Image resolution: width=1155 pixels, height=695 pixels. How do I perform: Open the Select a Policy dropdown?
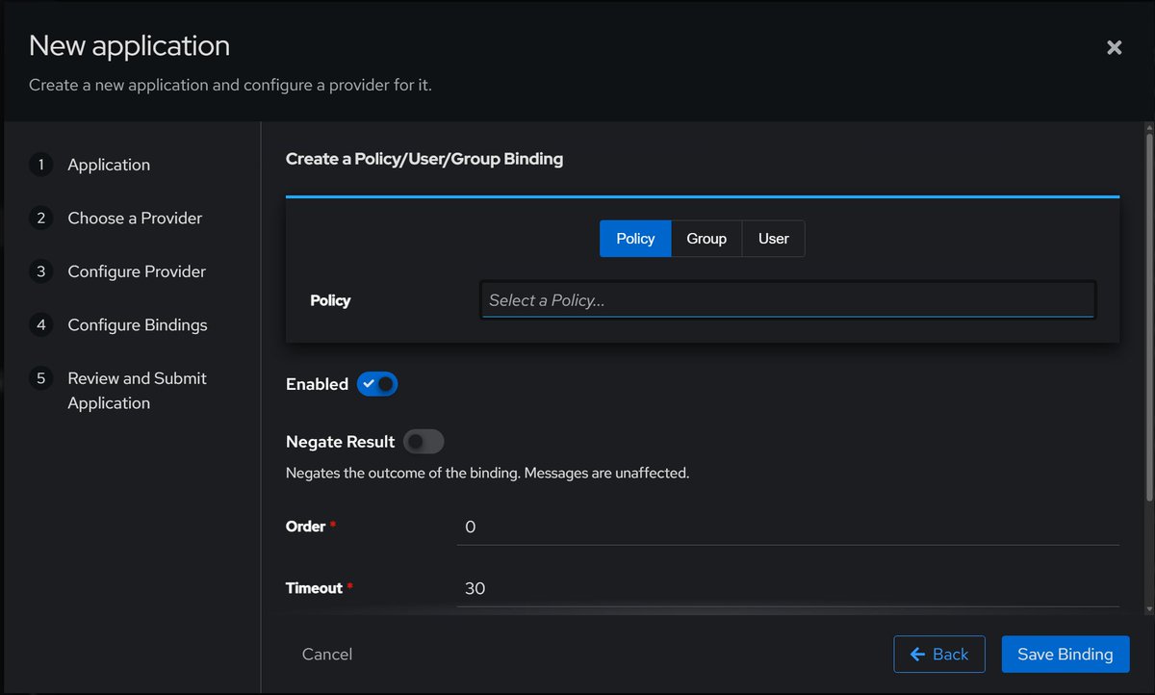[x=788, y=299]
